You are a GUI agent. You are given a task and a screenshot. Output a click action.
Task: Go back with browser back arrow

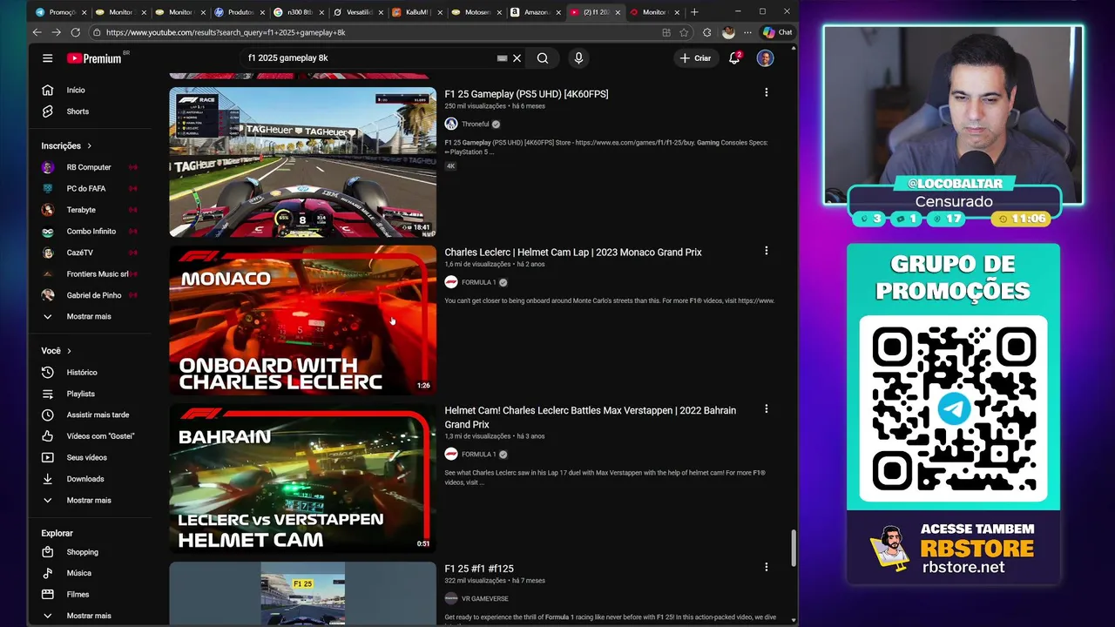point(37,32)
